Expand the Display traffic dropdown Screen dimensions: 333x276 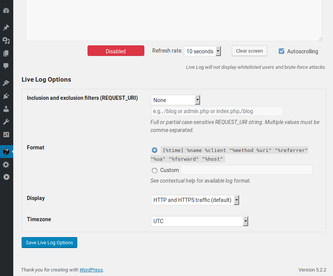tap(195, 200)
